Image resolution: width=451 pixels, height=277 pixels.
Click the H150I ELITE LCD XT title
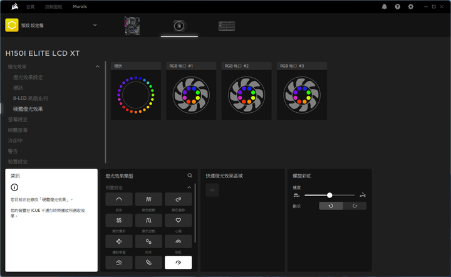[x=43, y=53]
